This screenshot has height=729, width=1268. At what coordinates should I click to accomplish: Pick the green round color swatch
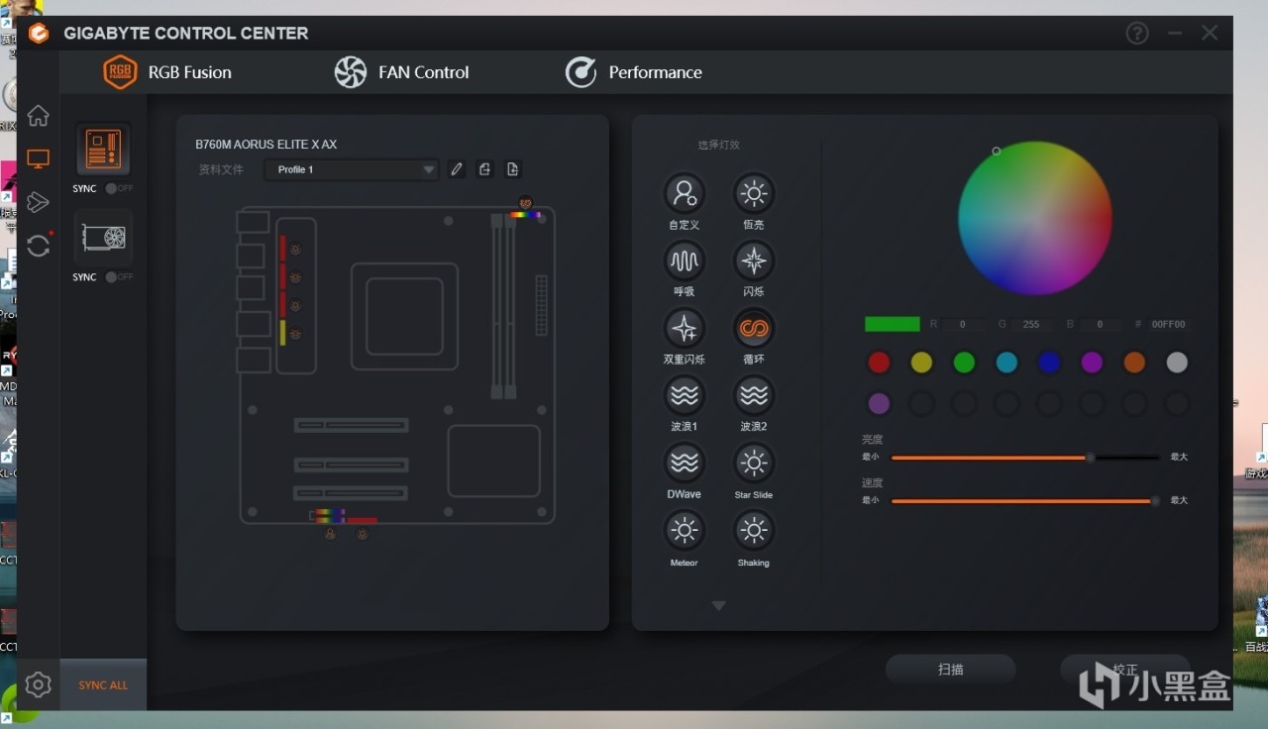pos(964,363)
